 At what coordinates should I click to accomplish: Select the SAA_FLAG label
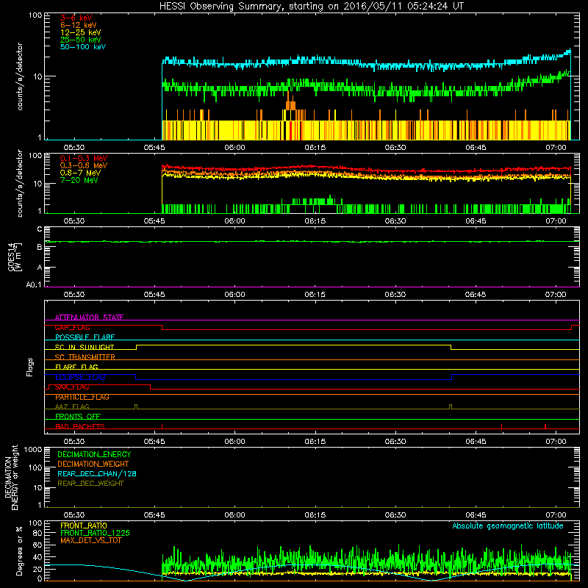pos(72,387)
